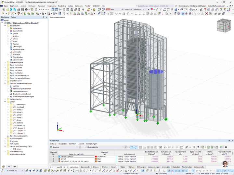Toggle the tables panel button in the toolbar
This screenshot has width=234, height=175.
coord(57,9)
